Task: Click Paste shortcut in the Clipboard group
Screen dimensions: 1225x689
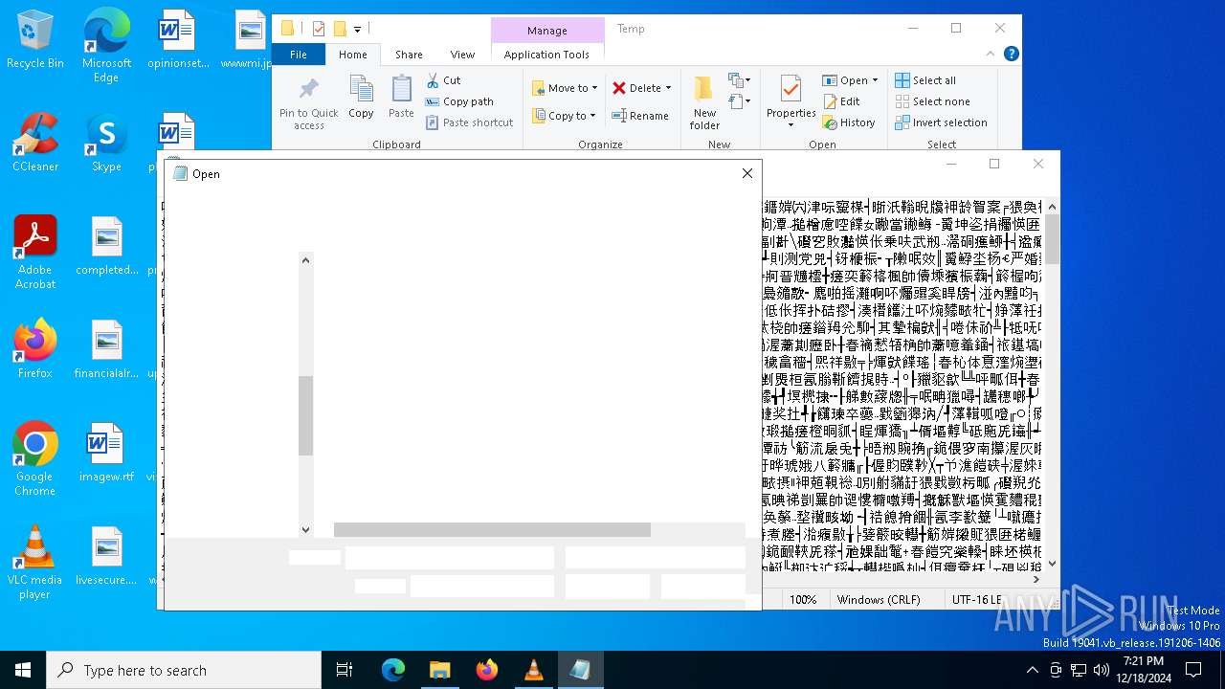Action: point(469,122)
